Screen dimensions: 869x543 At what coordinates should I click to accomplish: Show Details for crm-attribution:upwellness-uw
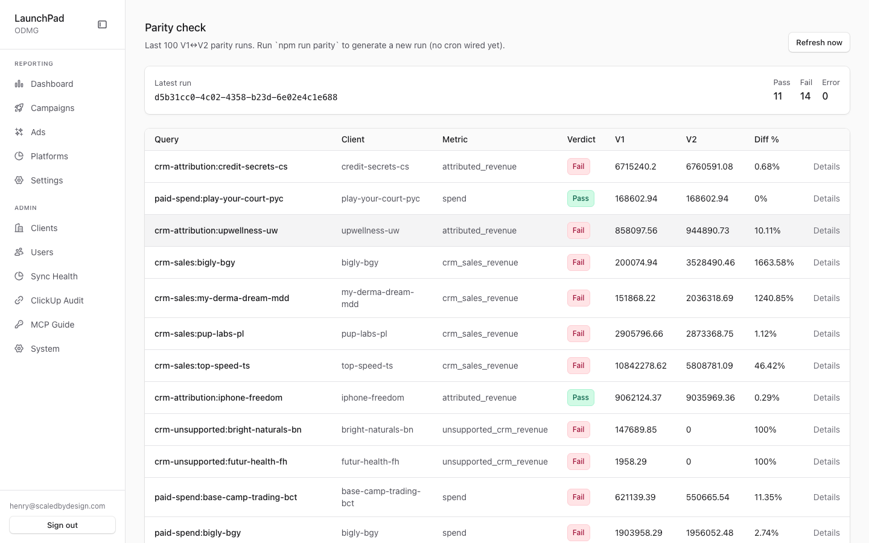(826, 230)
